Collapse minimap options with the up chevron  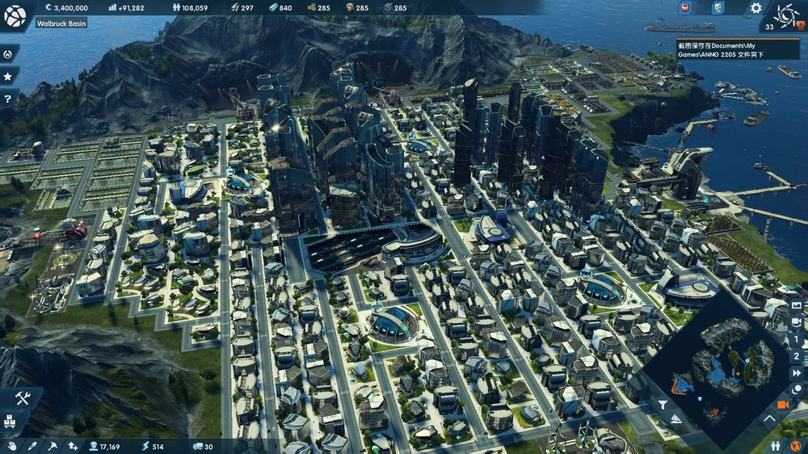(769, 419)
